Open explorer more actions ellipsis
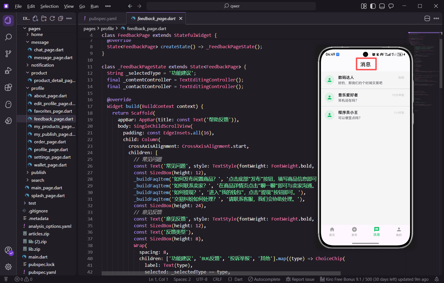 (69, 18)
